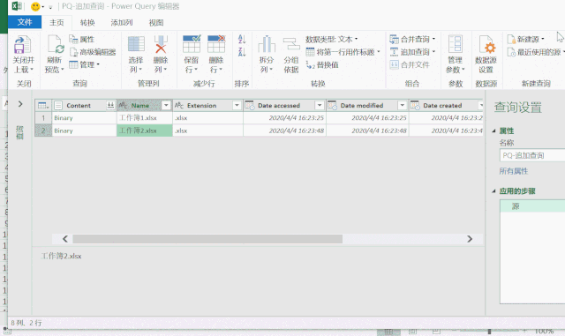Open the 追加查询 append queries dropdown

[x=412, y=52]
